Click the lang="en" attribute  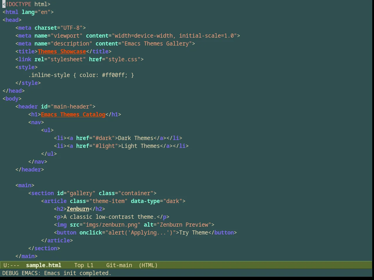(x=37, y=12)
